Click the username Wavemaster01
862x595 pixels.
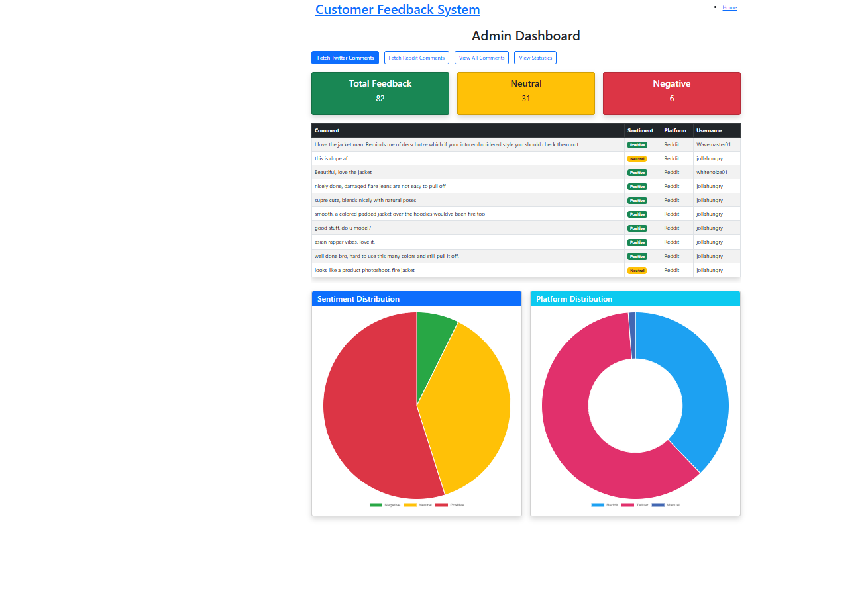pyautogui.click(x=714, y=144)
